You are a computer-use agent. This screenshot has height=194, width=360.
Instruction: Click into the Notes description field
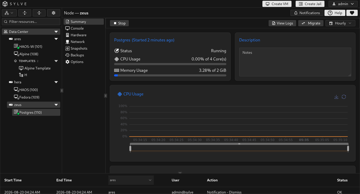(x=295, y=62)
